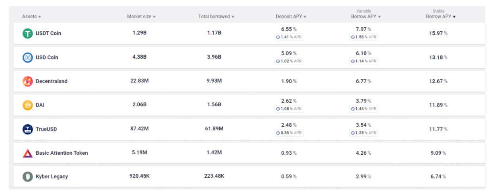Click USD Coin variable APY 6.18 %
Image resolution: width=491 pixels, height=195 pixels.
[x=363, y=53]
